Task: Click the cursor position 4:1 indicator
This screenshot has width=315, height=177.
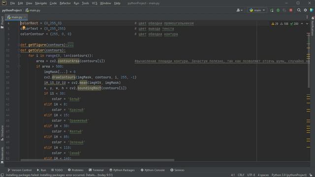Action: coord(233,175)
